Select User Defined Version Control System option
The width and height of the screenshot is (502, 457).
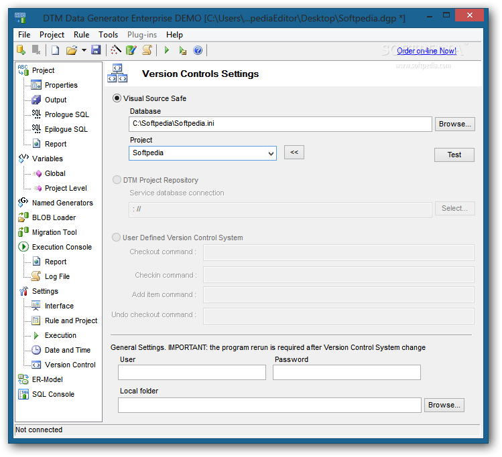coord(116,237)
